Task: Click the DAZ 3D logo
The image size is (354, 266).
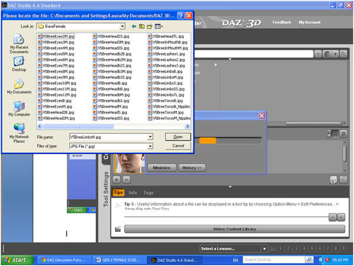Action: (x=241, y=23)
